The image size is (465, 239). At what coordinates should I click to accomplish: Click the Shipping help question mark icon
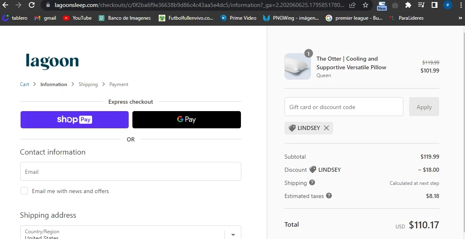pyautogui.click(x=312, y=182)
